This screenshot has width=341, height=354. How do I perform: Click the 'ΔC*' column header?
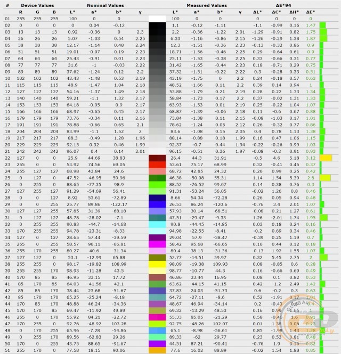point(277,12)
